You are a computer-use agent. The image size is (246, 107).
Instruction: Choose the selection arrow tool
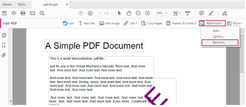[119, 13]
